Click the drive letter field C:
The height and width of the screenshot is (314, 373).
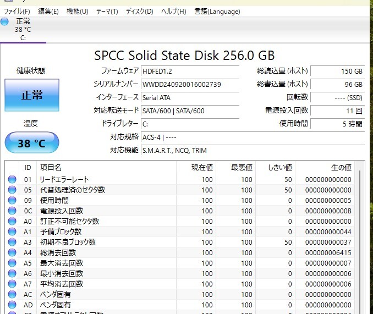pyautogui.click(x=190, y=124)
